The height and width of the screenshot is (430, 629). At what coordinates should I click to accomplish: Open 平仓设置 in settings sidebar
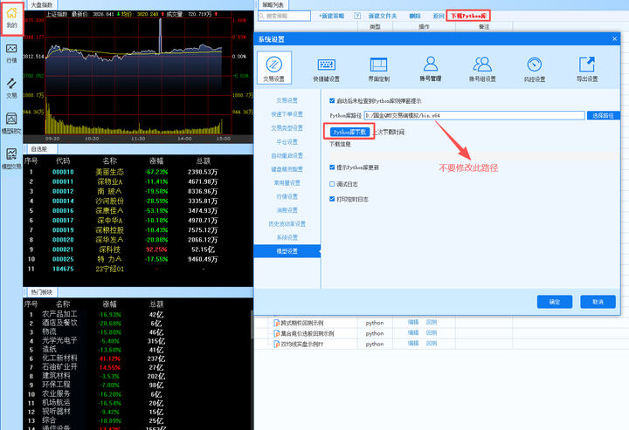pos(287,141)
